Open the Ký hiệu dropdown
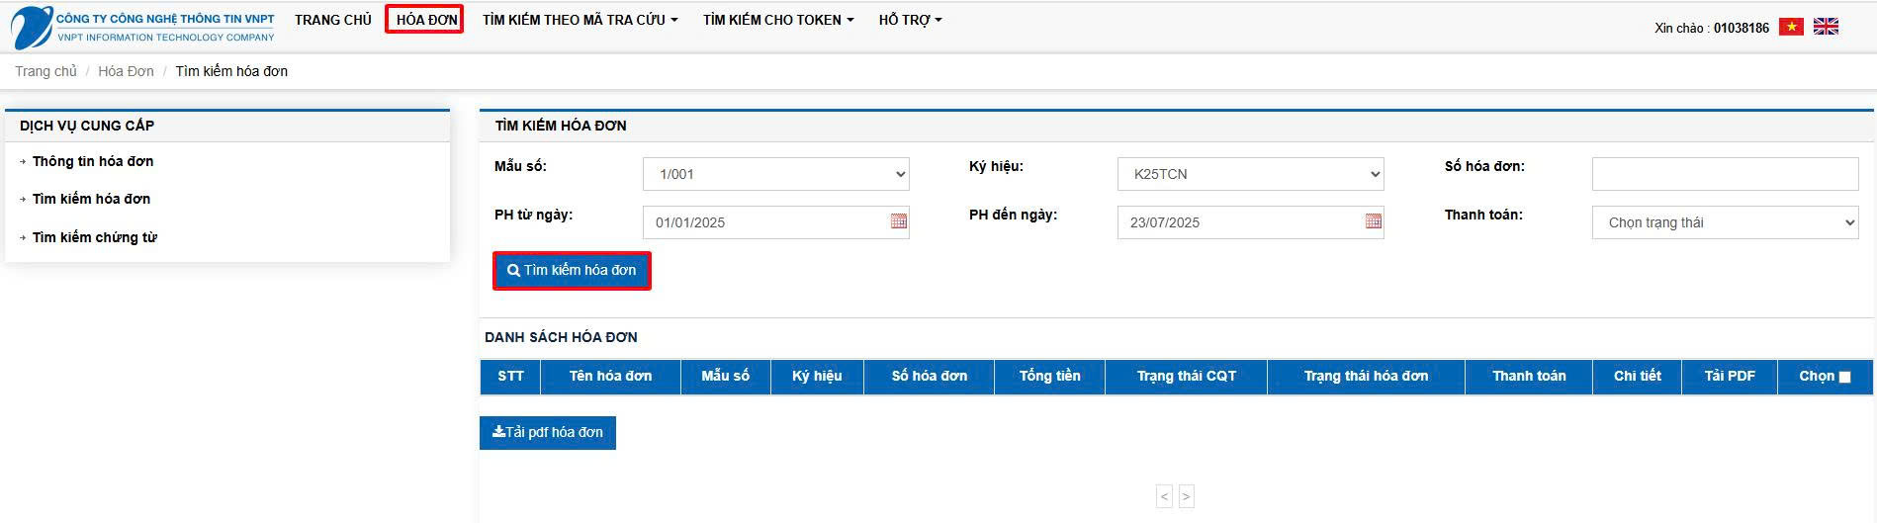1877x523 pixels. pyautogui.click(x=1251, y=174)
